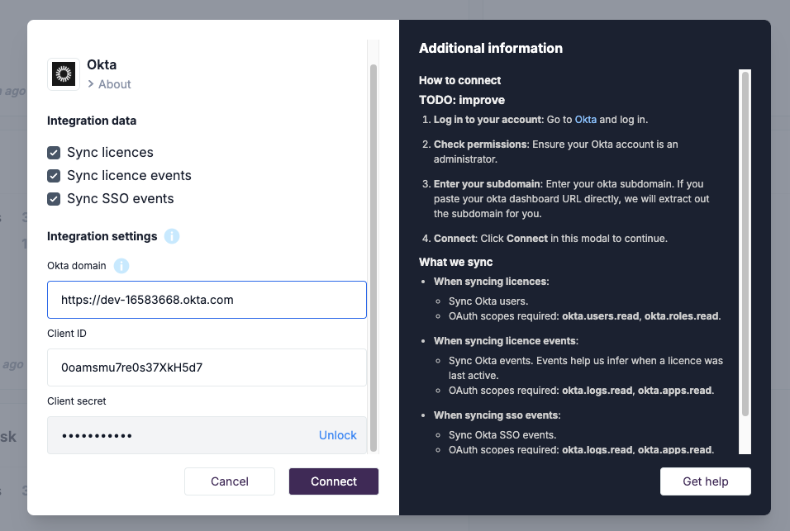Image resolution: width=790 pixels, height=531 pixels.
Task: Click the 'Sync Okta SSO events.' text
Action: click(502, 435)
